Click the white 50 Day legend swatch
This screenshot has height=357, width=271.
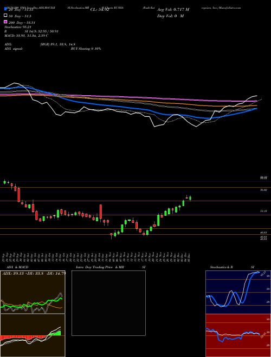[x=5, y=16]
